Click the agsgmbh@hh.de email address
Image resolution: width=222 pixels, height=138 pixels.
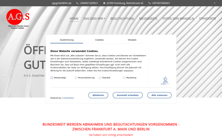61,3
